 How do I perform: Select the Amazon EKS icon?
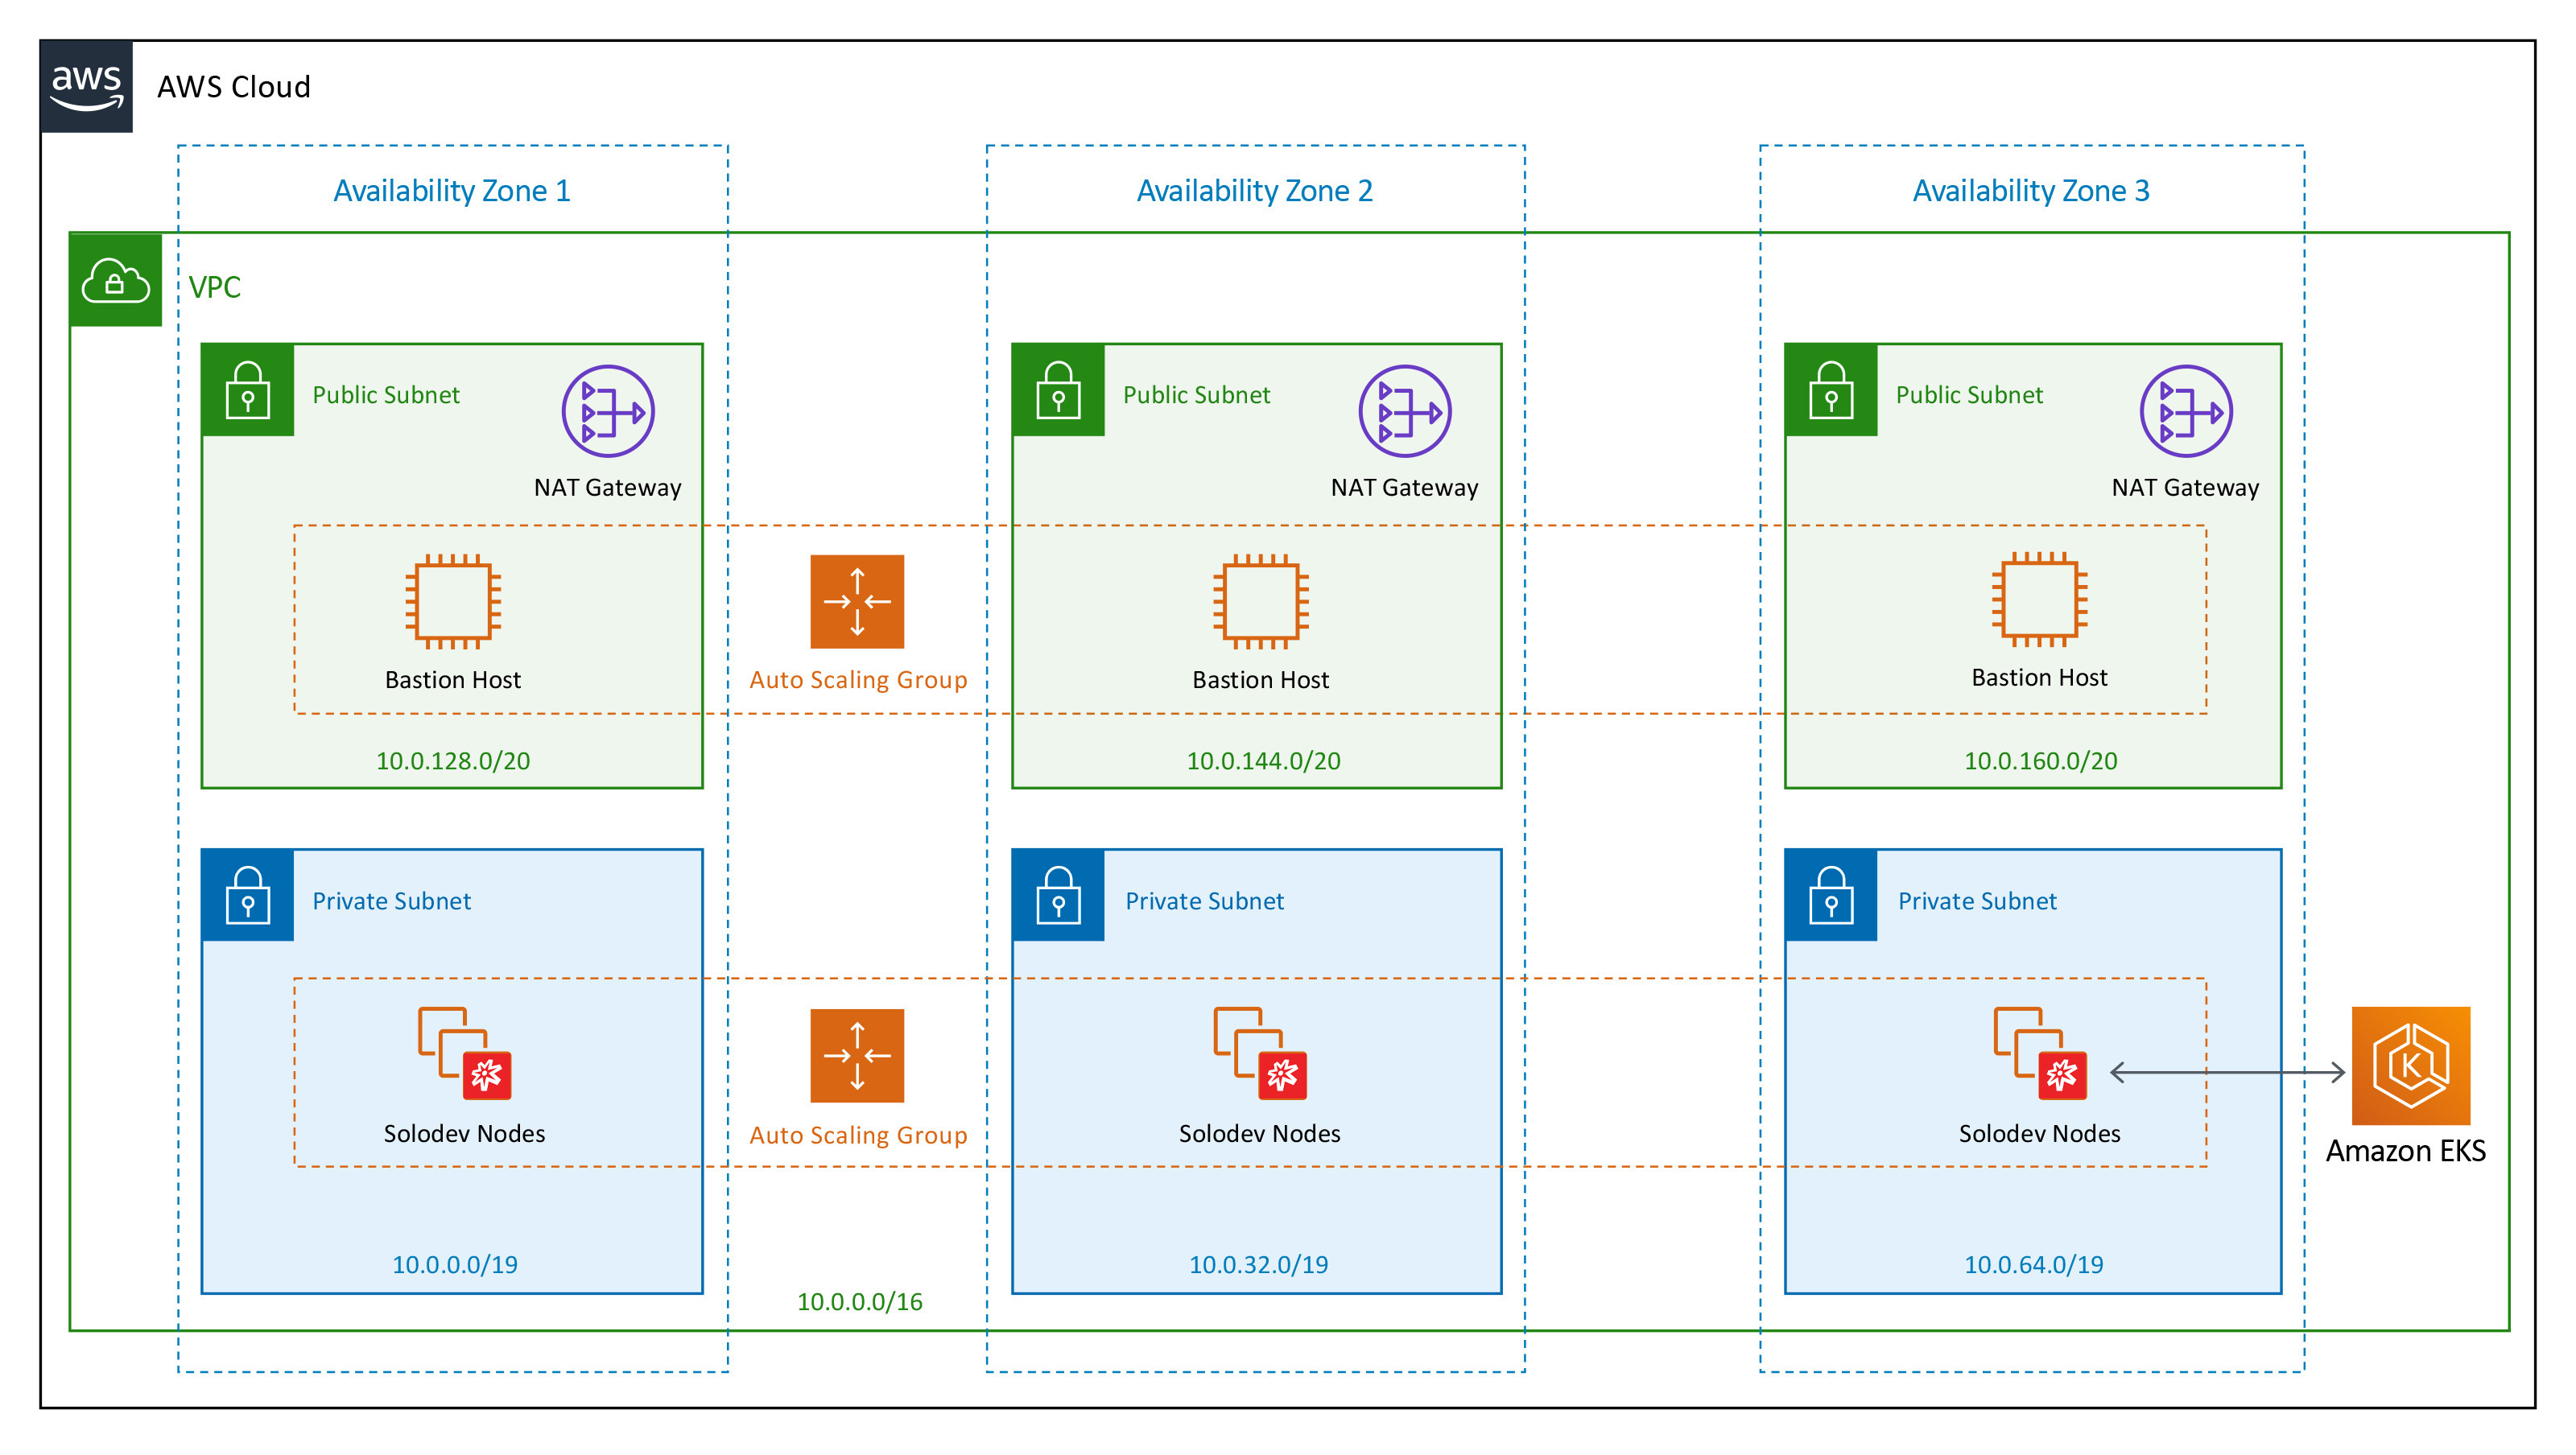[x=2410, y=1065]
